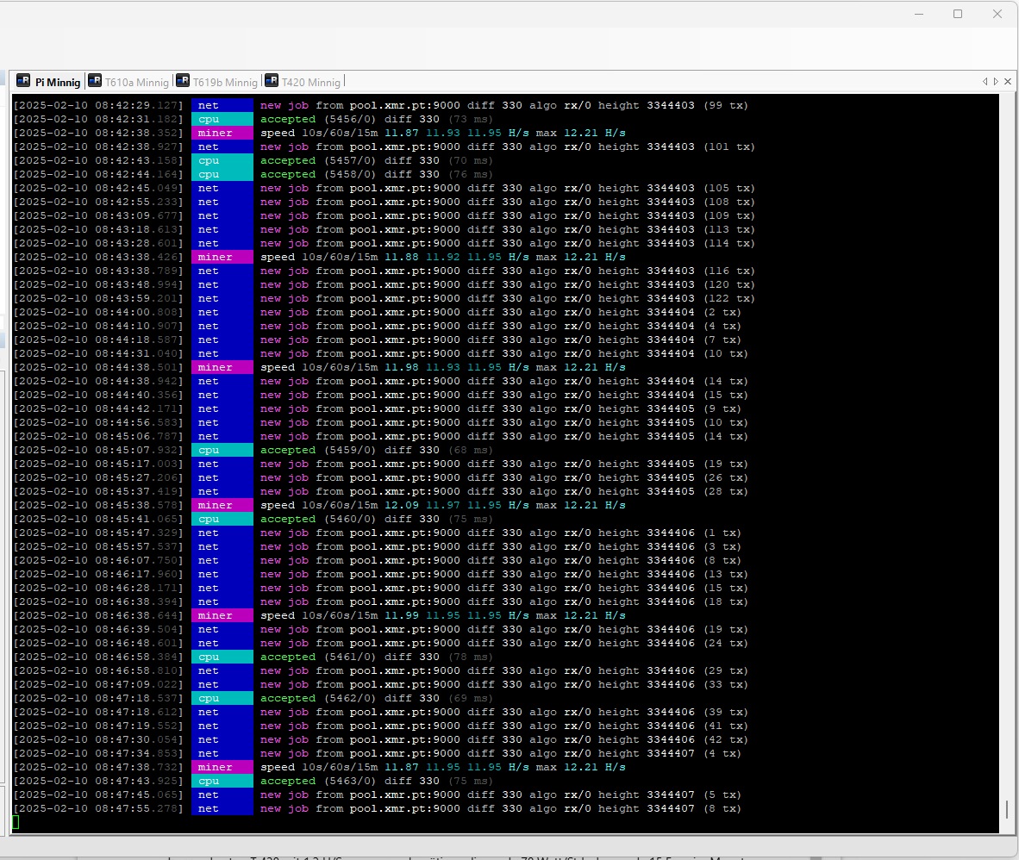
Task: Click the height 3344407 '(4 tx)' line
Action: (x=377, y=753)
